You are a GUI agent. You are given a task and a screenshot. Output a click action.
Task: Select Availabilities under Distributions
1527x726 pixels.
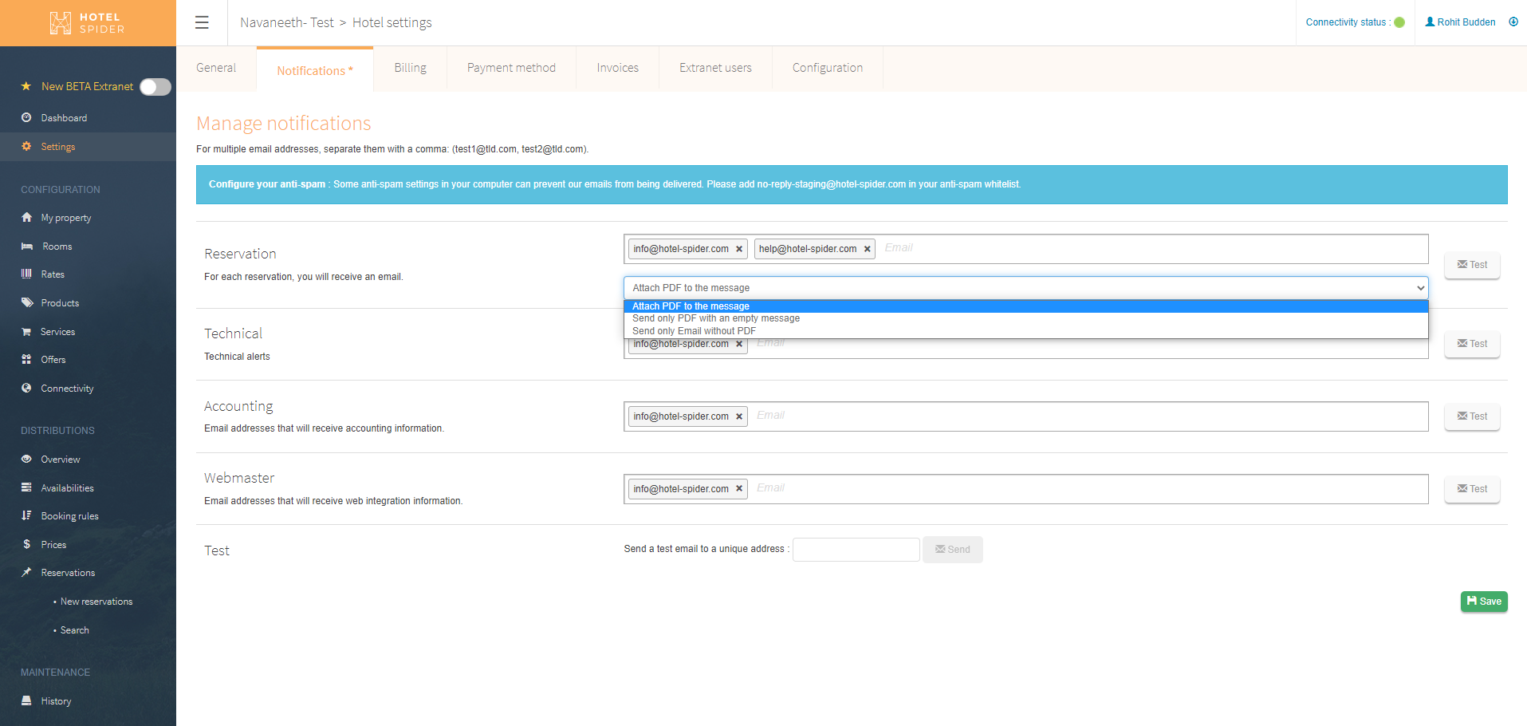(69, 487)
